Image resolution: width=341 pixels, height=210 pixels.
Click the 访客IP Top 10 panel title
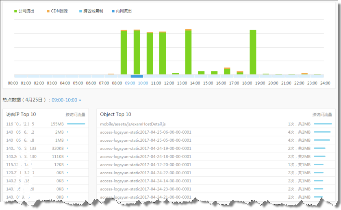[x=21, y=115]
